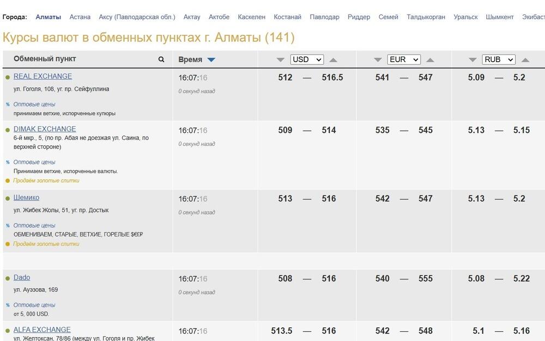Viewport: 545px width, 341px height.
Task: Open REAL EXCHANGE details link
Action: tap(43, 76)
